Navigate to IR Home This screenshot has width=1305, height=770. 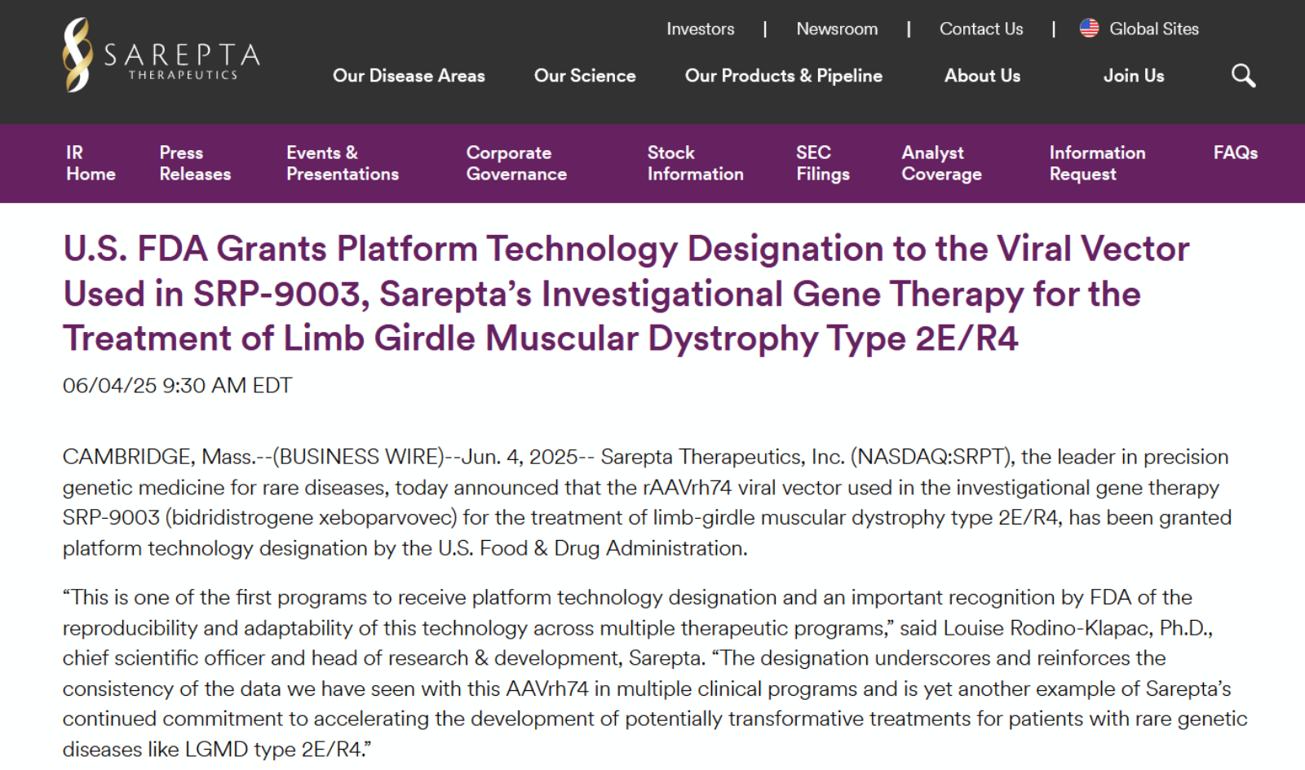(x=90, y=163)
